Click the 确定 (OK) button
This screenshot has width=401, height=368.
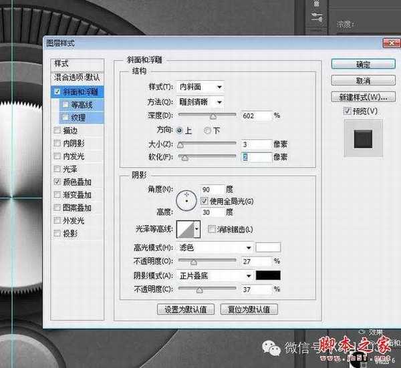coord(363,65)
